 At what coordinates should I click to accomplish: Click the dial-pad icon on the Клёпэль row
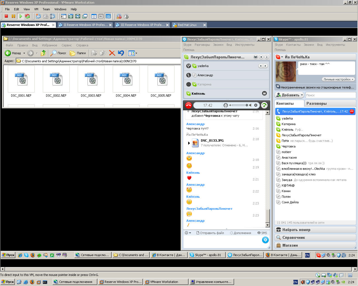[264, 93]
